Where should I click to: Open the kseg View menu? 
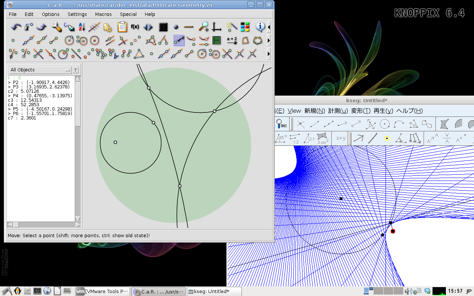[294, 111]
